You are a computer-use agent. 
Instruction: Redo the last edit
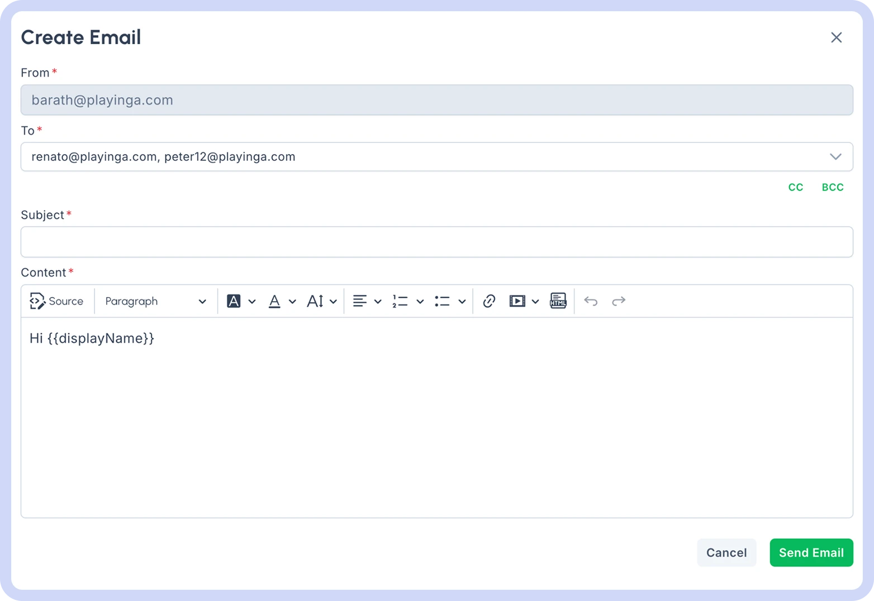pos(619,301)
